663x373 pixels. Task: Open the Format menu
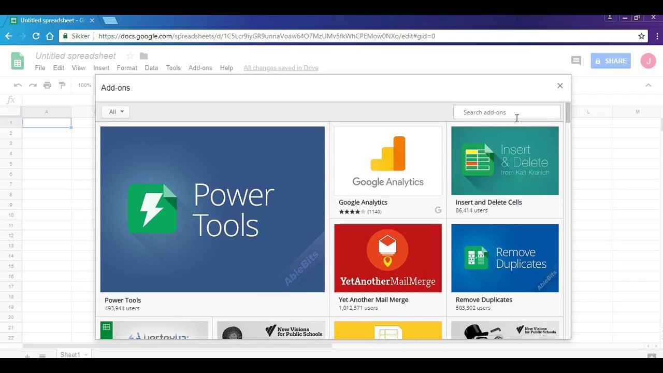(x=127, y=68)
